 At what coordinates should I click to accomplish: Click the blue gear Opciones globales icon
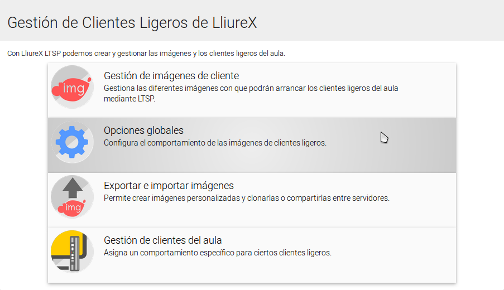click(72, 142)
